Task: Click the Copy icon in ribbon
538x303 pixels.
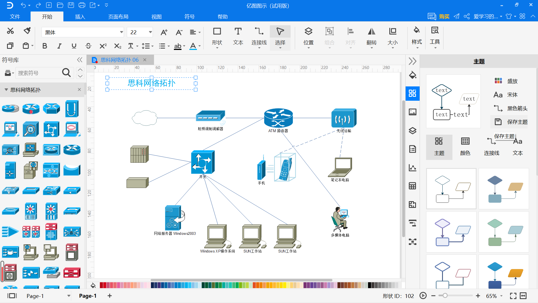Action: 10,45
